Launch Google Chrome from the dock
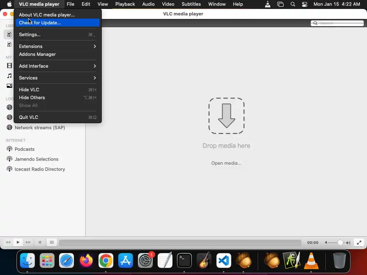This screenshot has width=367, height=275. point(106,260)
